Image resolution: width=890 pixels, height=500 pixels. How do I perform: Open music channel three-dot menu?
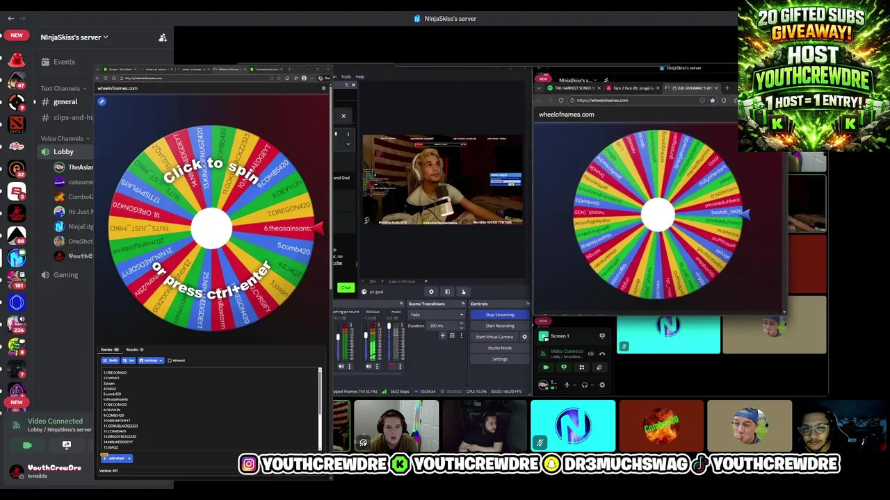point(400,367)
